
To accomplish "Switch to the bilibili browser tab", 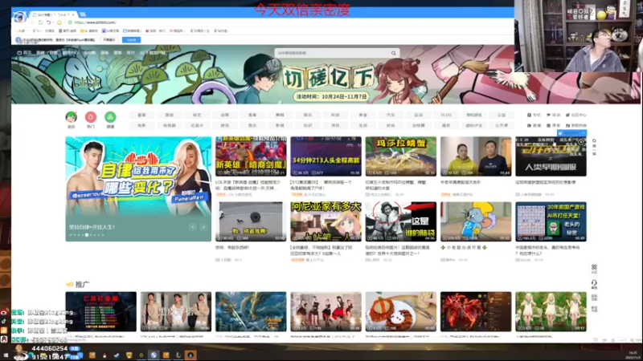I will pos(54,14).
